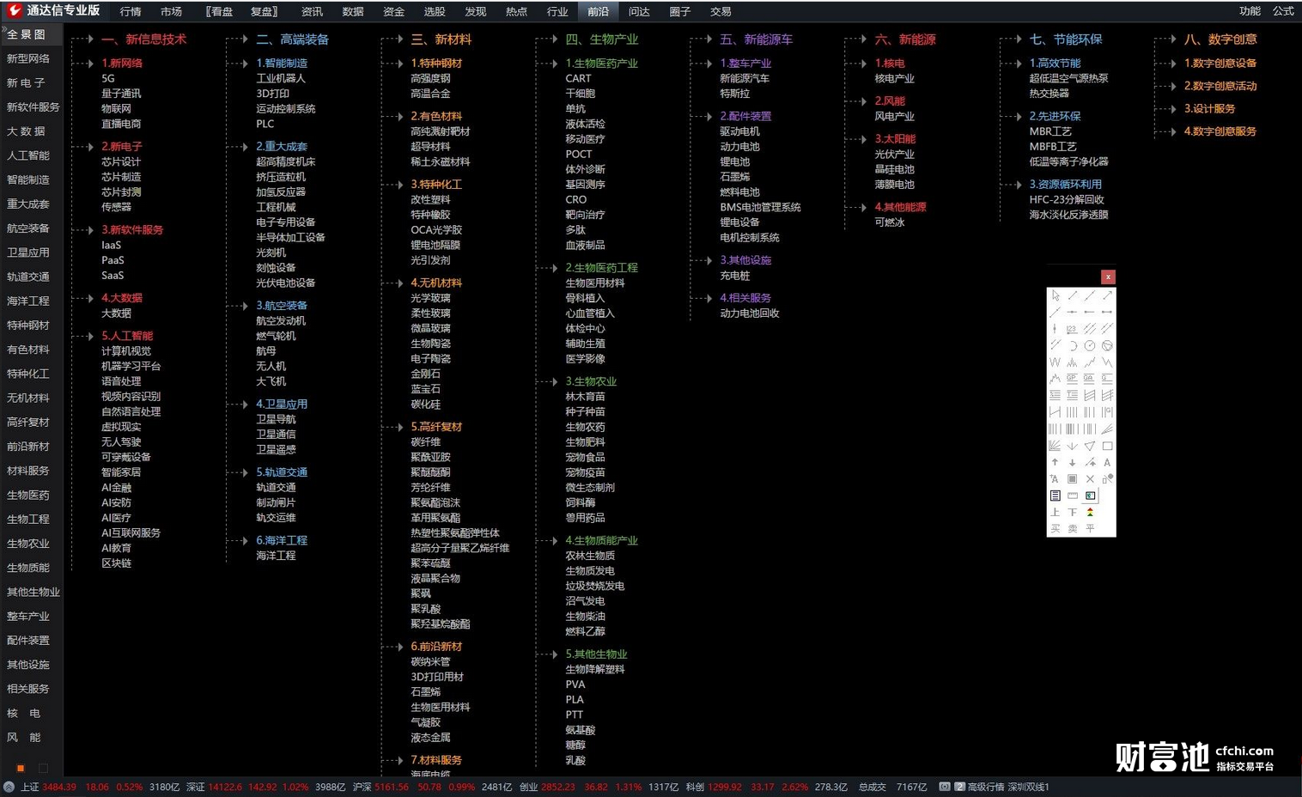The image size is (1302, 797).
Task: Click the 工业机器人 entry
Action: click(281, 78)
